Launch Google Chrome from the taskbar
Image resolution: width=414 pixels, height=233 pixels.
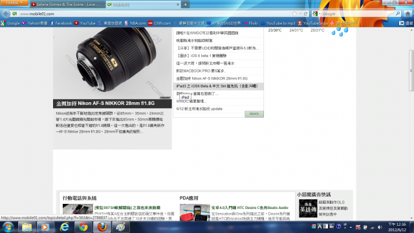coord(83,227)
